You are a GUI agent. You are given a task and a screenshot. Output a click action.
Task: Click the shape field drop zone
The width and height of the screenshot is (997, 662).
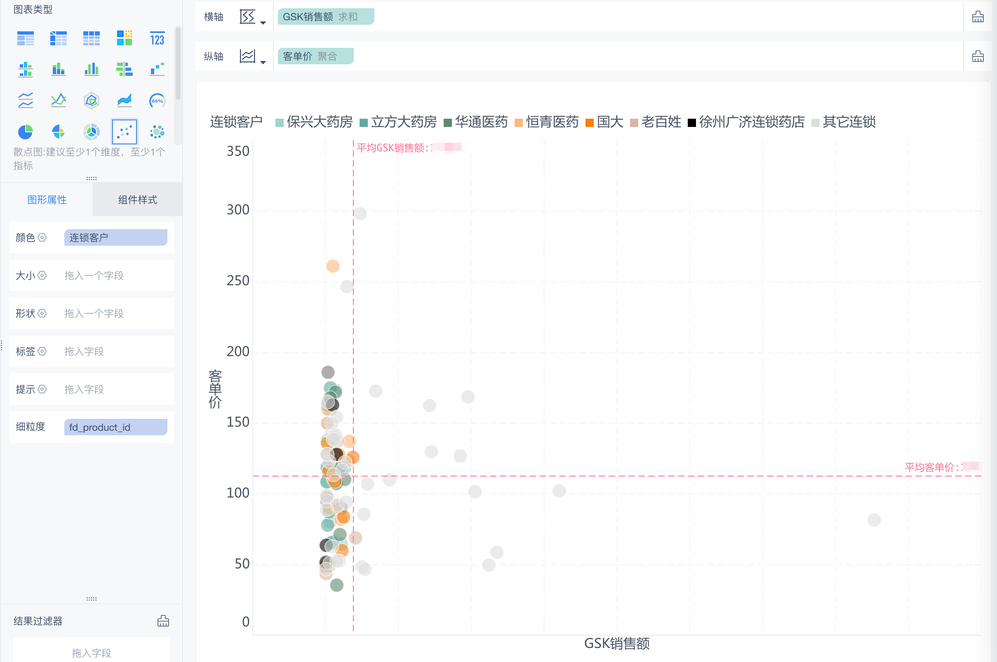pos(115,313)
